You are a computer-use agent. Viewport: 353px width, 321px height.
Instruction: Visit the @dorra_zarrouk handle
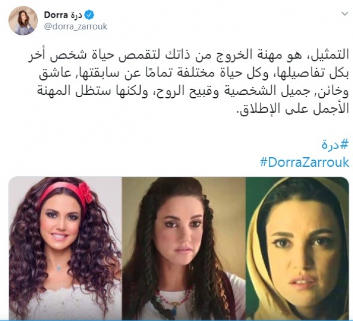coord(76,27)
